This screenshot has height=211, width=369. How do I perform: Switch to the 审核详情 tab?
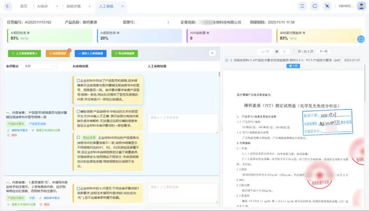pyautogui.click(x=73, y=6)
